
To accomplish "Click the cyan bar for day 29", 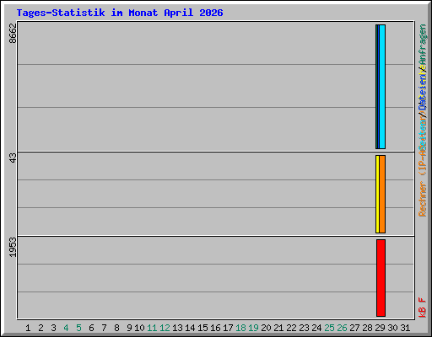I will coord(382,87).
